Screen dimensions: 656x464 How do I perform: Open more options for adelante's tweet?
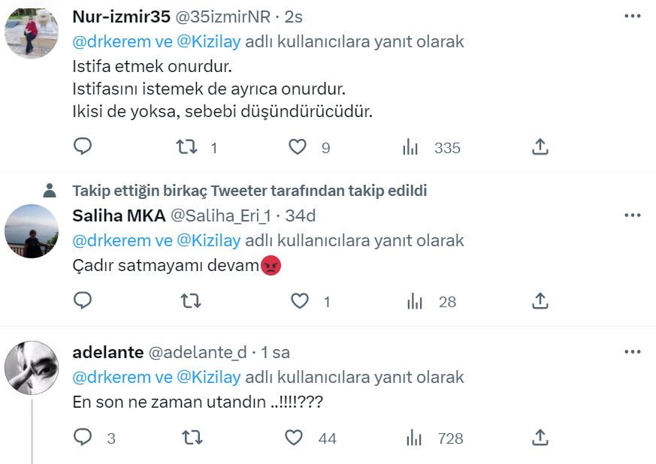pos(633,351)
